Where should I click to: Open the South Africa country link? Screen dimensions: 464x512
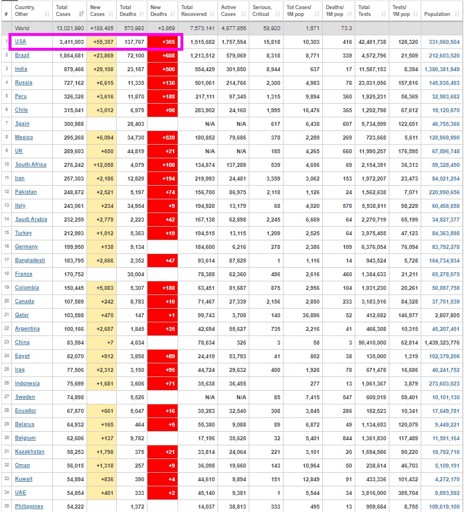pyautogui.click(x=31, y=165)
